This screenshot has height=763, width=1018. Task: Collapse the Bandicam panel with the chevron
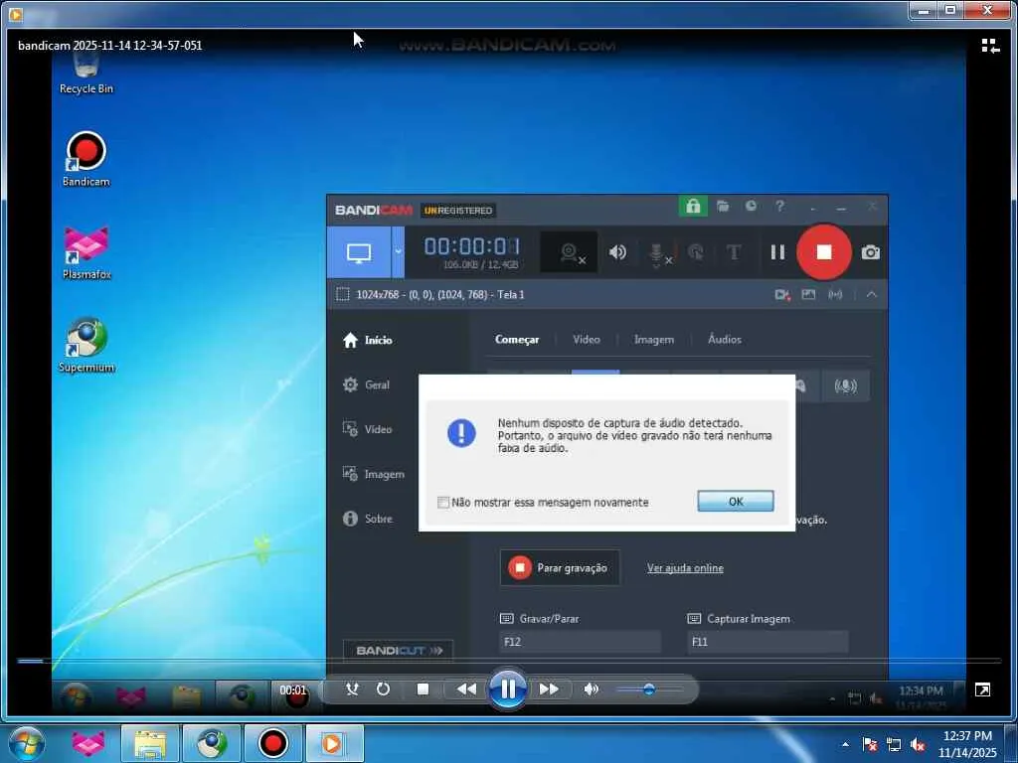(871, 294)
